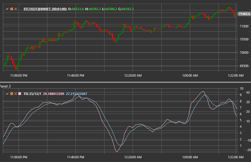Delete the TSI indicator with the red X

pos(15,94)
